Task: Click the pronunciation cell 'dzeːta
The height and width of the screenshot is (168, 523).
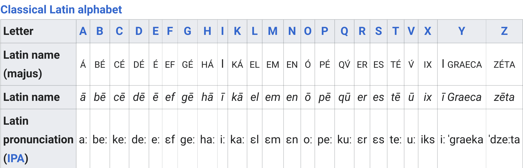Action: click(x=504, y=140)
